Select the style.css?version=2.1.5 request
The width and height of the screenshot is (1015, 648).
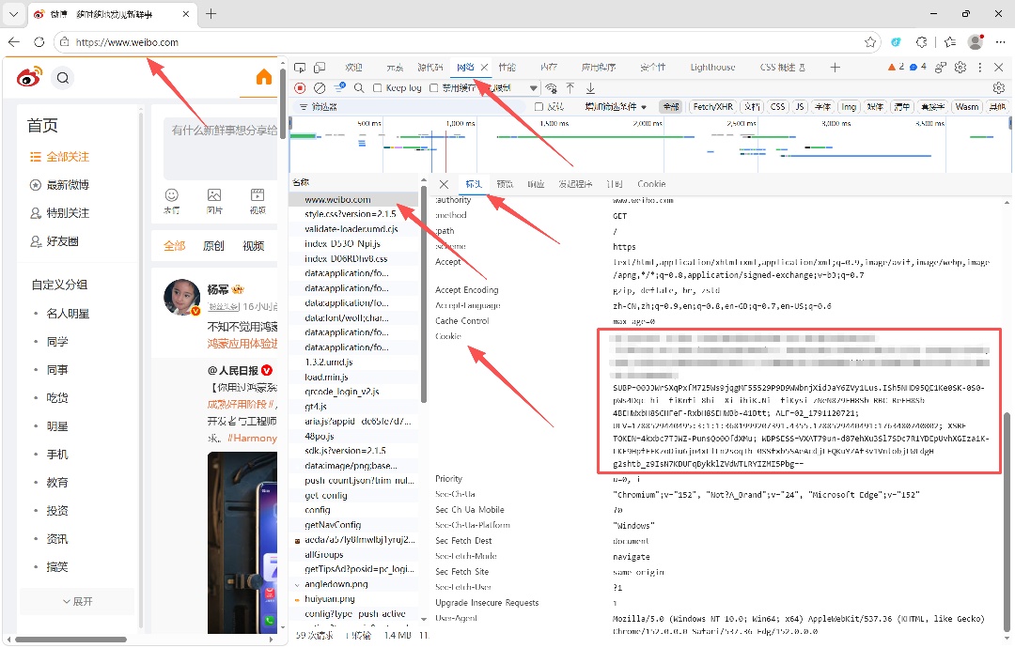(353, 214)
